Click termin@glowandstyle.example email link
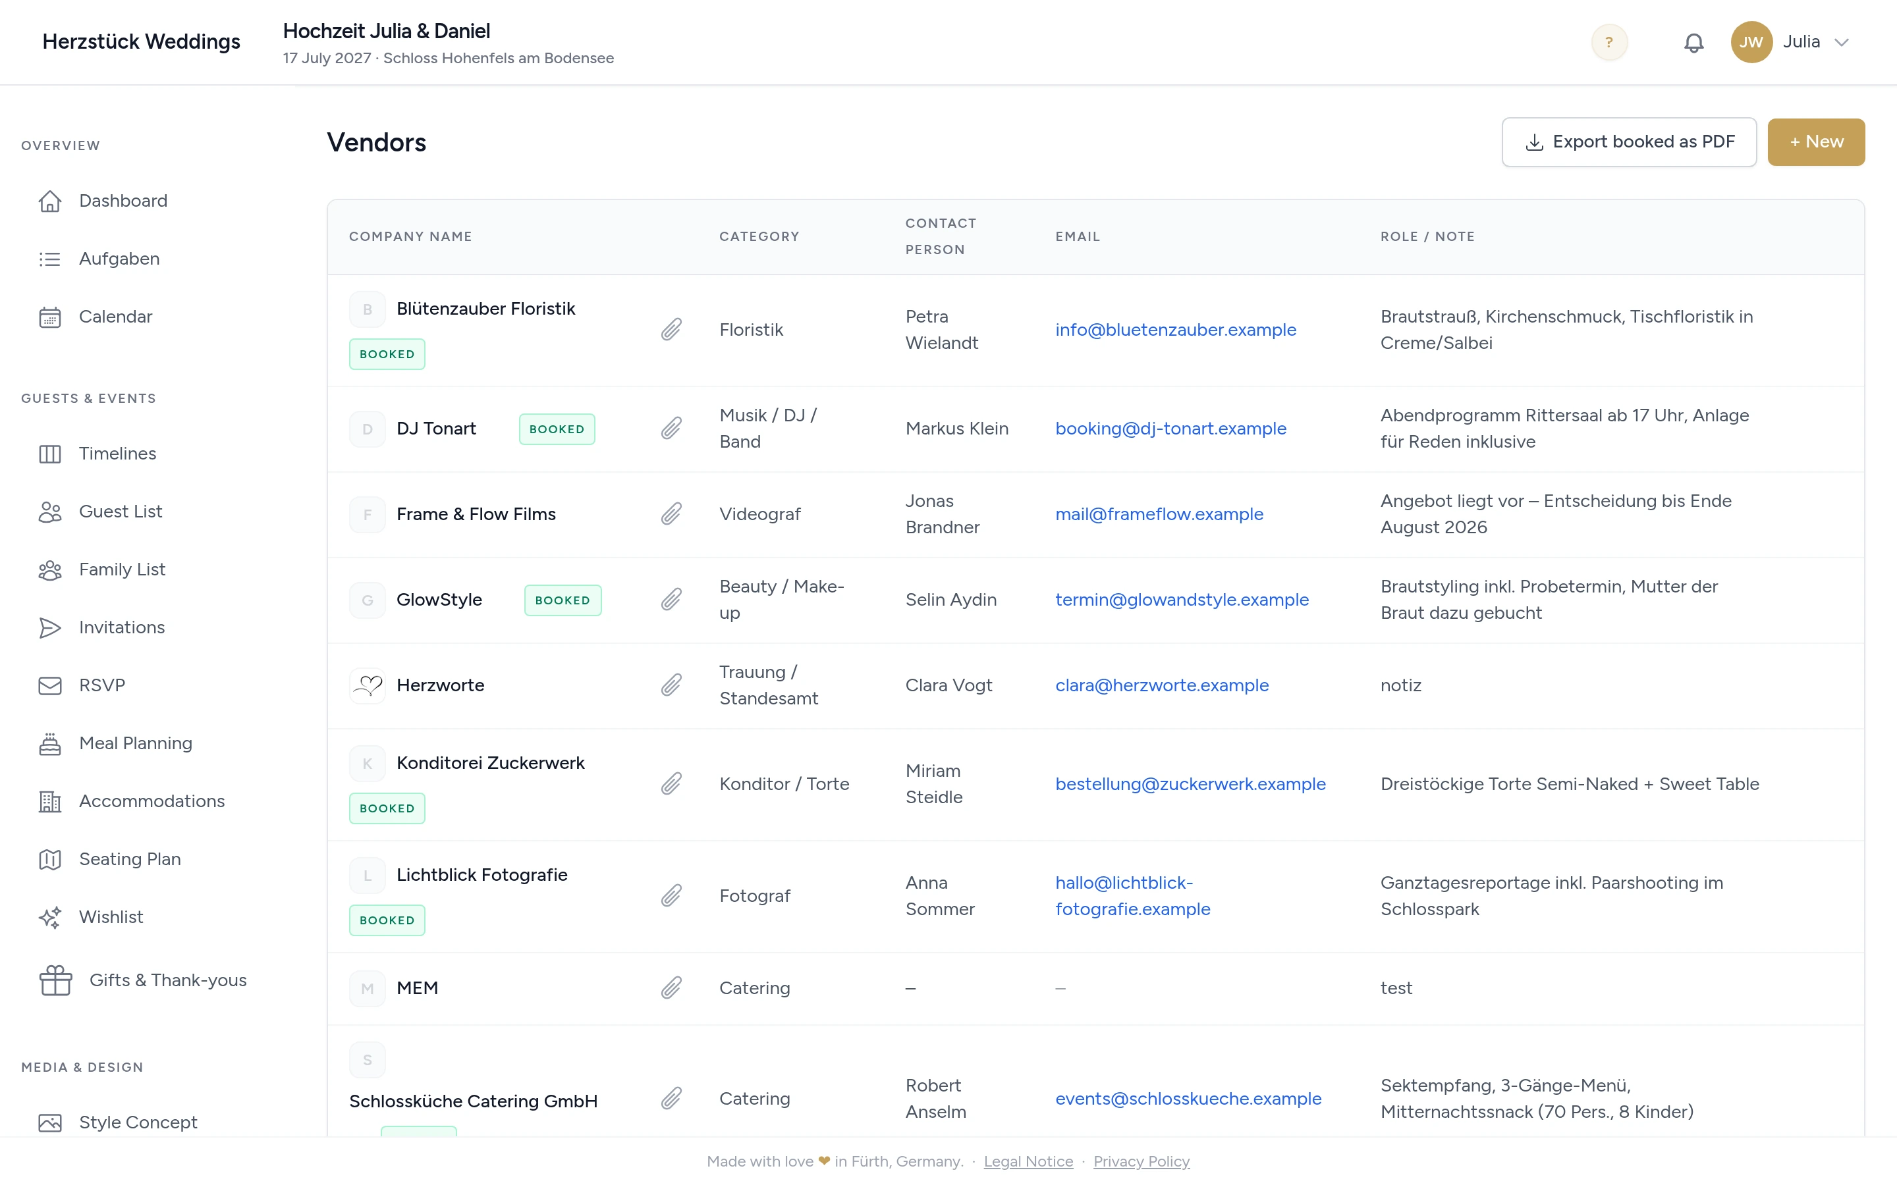The image size is (1897, 1185). [1181, 600]
